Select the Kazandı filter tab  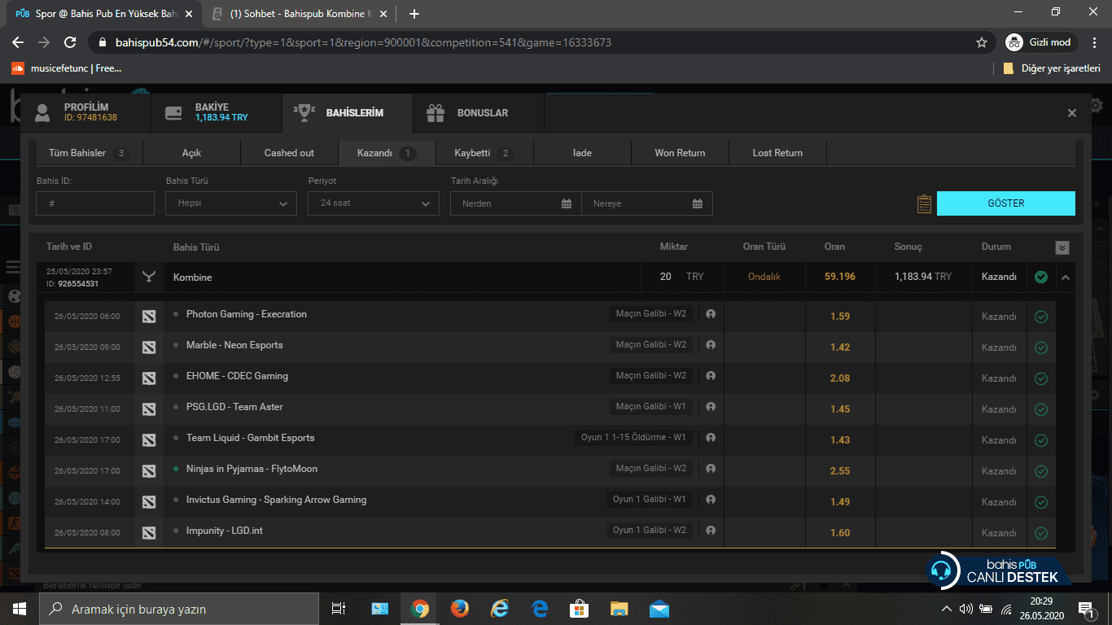[387, 153]
